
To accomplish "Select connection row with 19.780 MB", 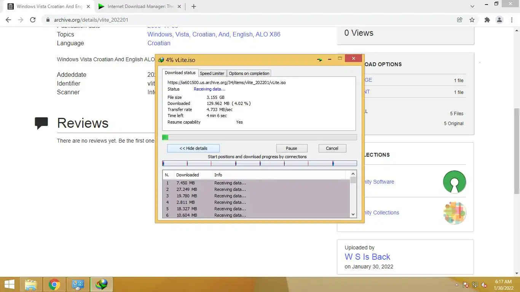I will click(256, 196).
